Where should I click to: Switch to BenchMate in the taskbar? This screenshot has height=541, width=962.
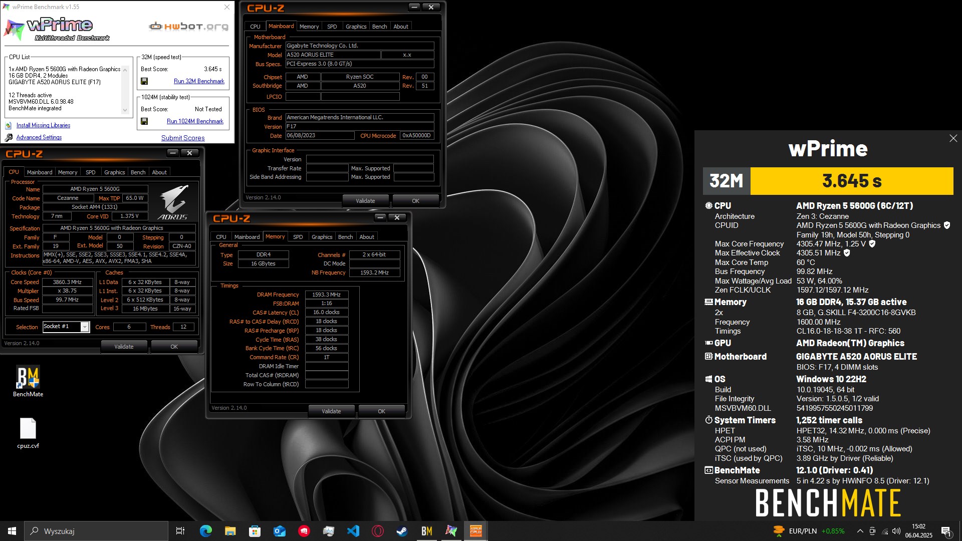pos(426,531)
